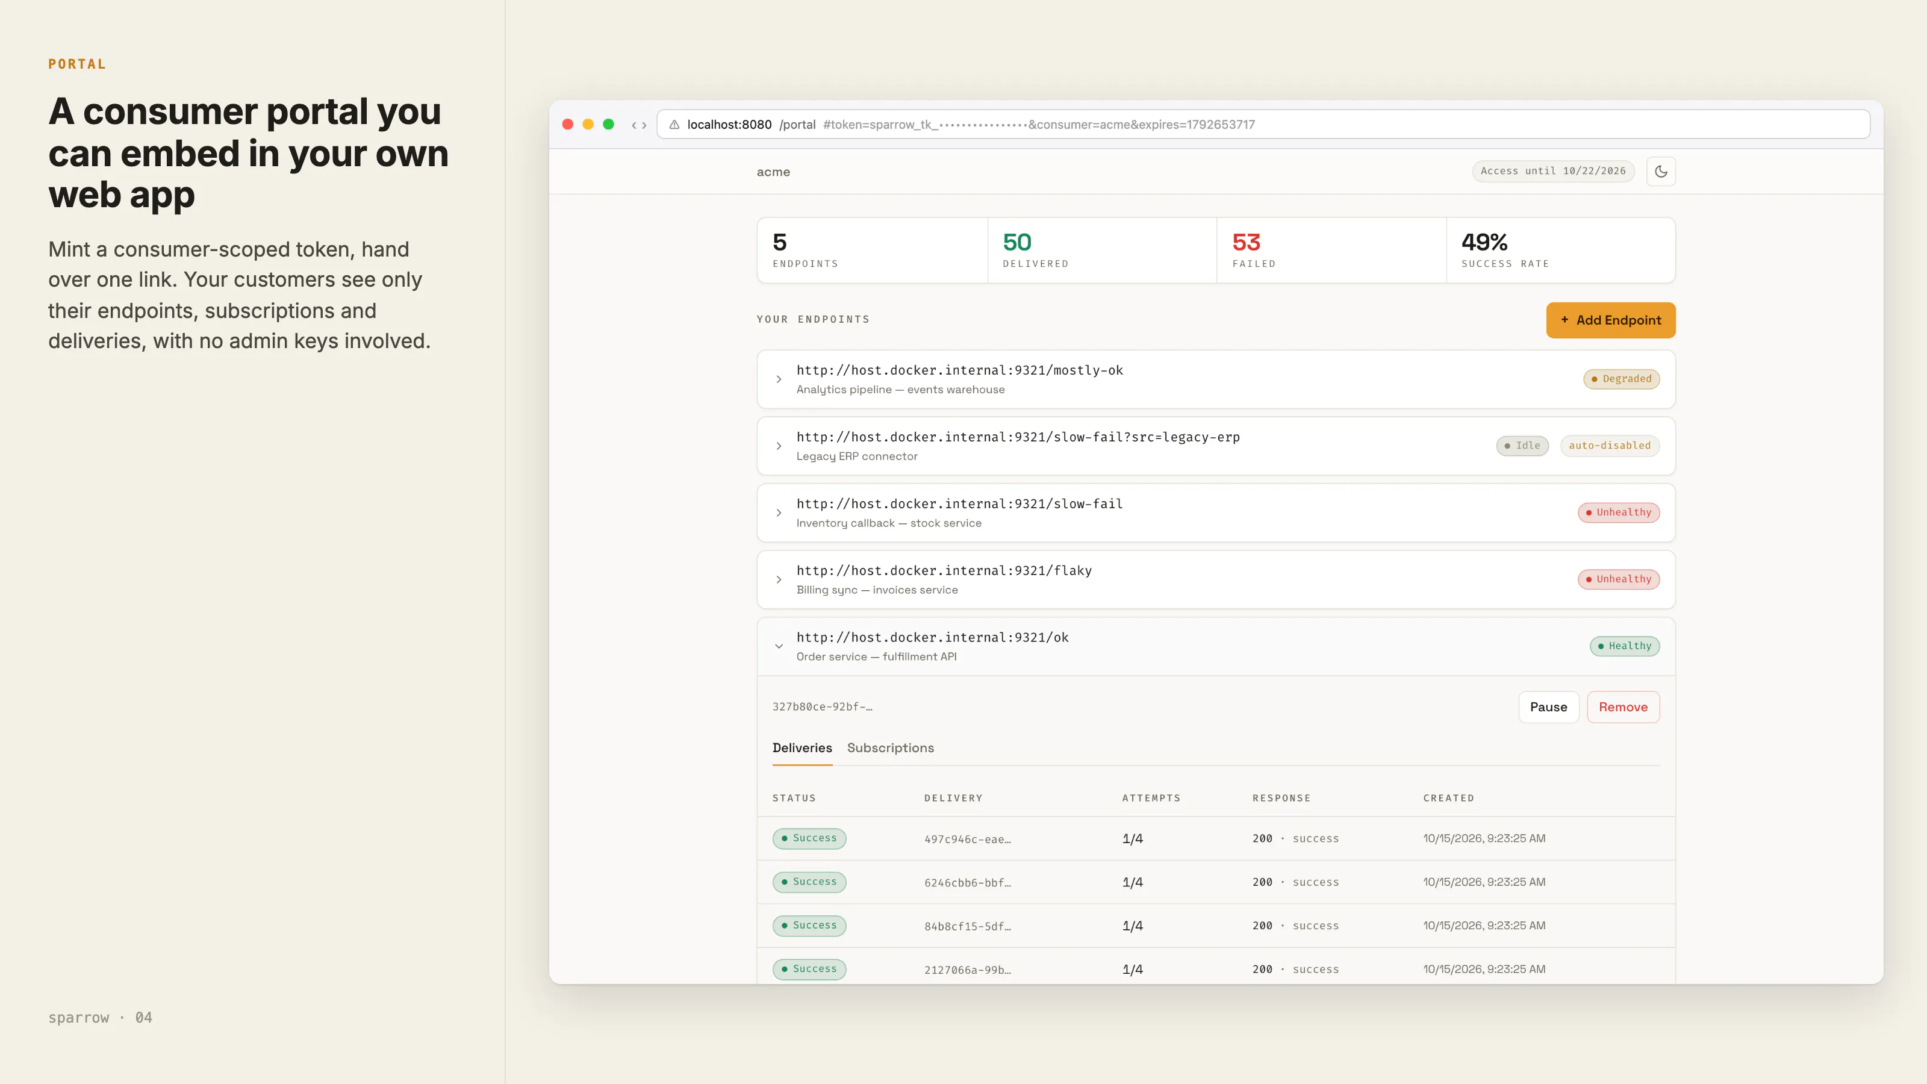The image size is (1927, 1084).
Task: Expand the Inventory callback slow-fail endpoint
Action: (1216, 512)
